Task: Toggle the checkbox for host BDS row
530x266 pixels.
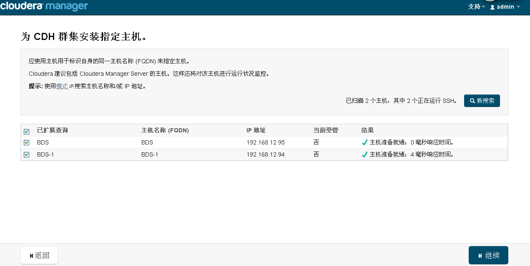Action: (27, 143)
